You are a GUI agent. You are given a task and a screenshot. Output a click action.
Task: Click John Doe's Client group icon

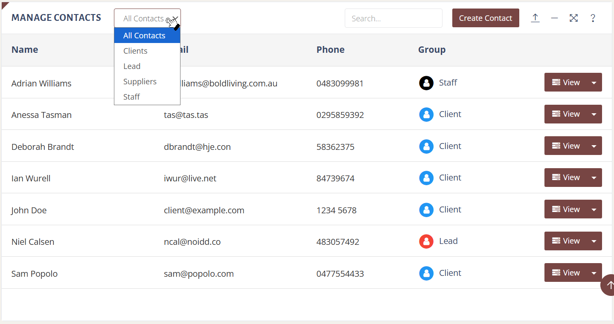point(426,209)
